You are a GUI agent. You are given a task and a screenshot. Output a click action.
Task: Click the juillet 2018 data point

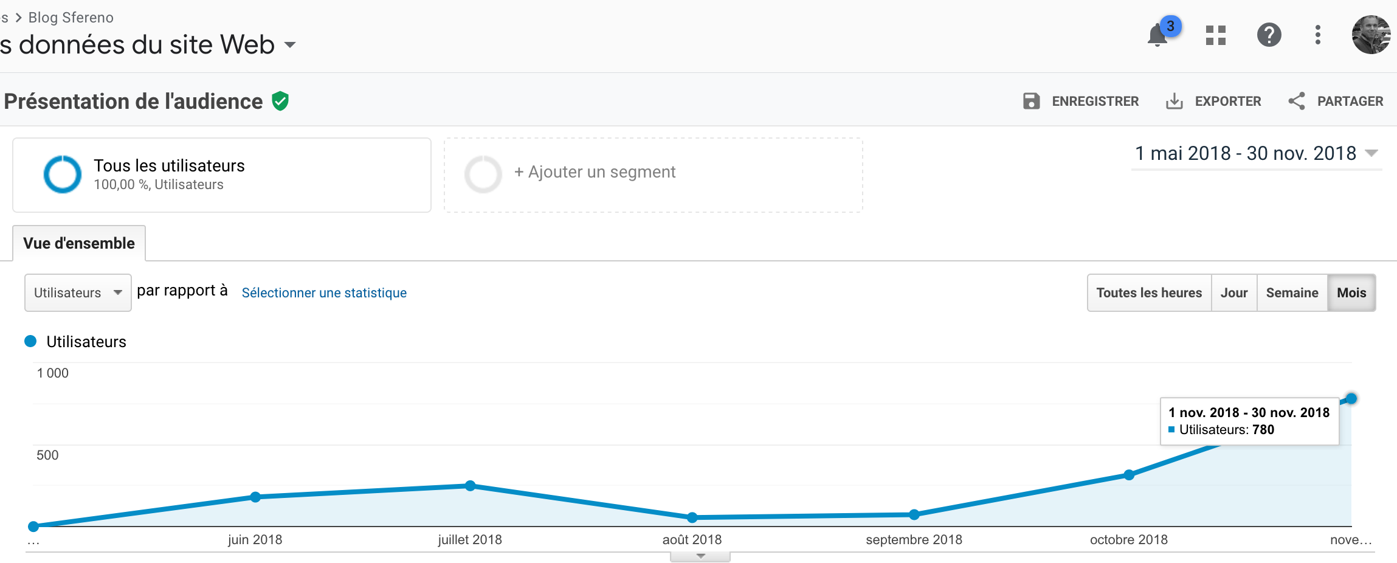point(470,486)
